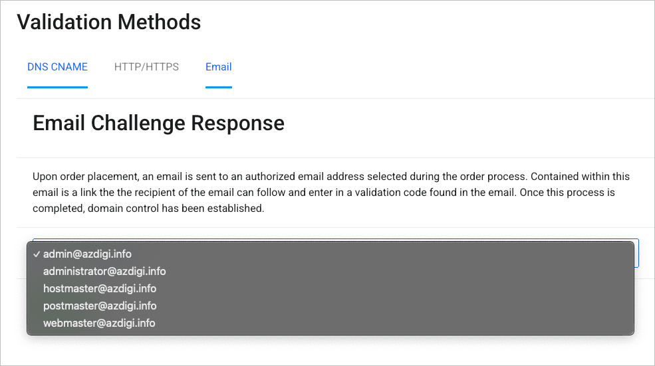The height and width of the screenshot is (366, 655).
Task: Choose the postmaster@azdigi.info option
Action: click(x=100, y=306)
